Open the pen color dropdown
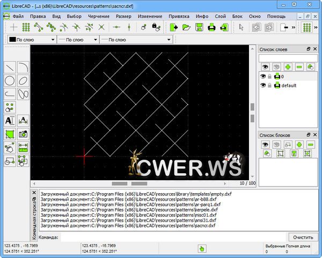Image resolution: width=322 pixels, height=258 pixels. (32, 40)
